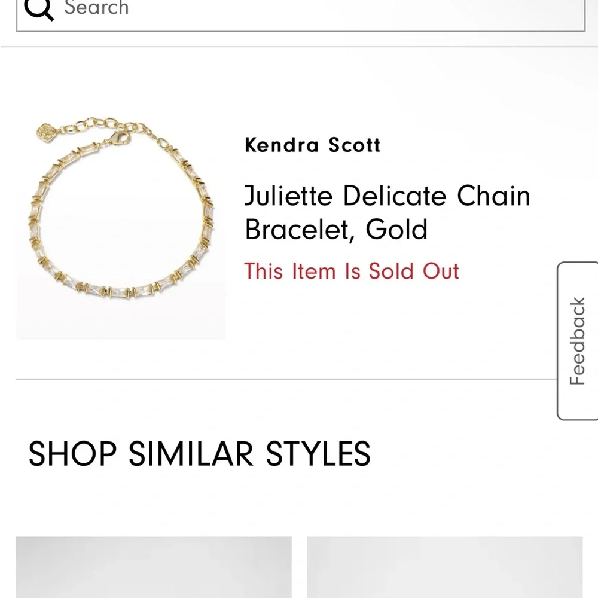This screenshot has height=598, width=598.
Task: Select the Juliette Delicate Chain Bracelet title
Action: point(386,196)
